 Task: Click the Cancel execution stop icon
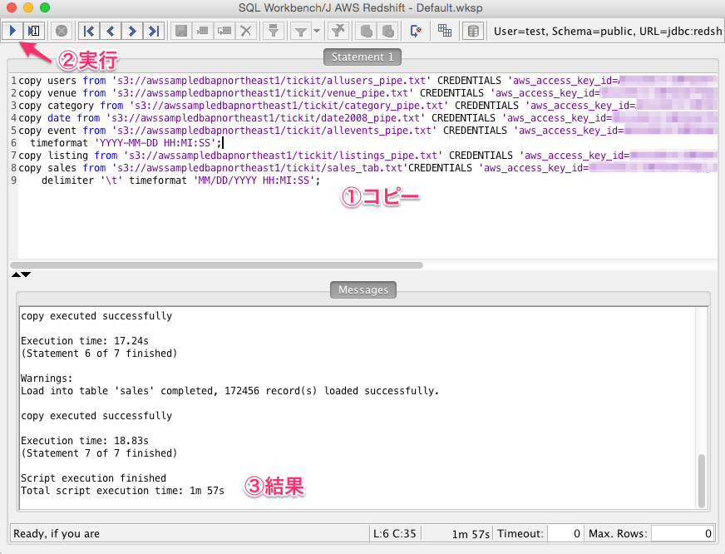click(x=61, y=31)
